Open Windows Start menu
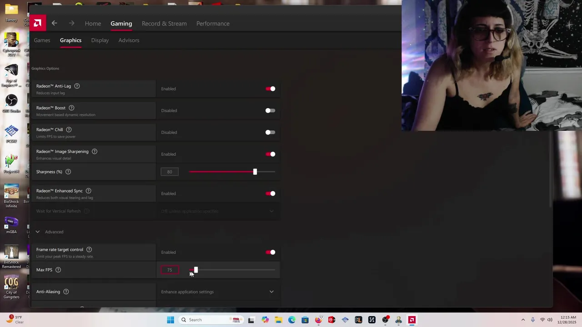582x327 pixels. click(x=171, y=320)
